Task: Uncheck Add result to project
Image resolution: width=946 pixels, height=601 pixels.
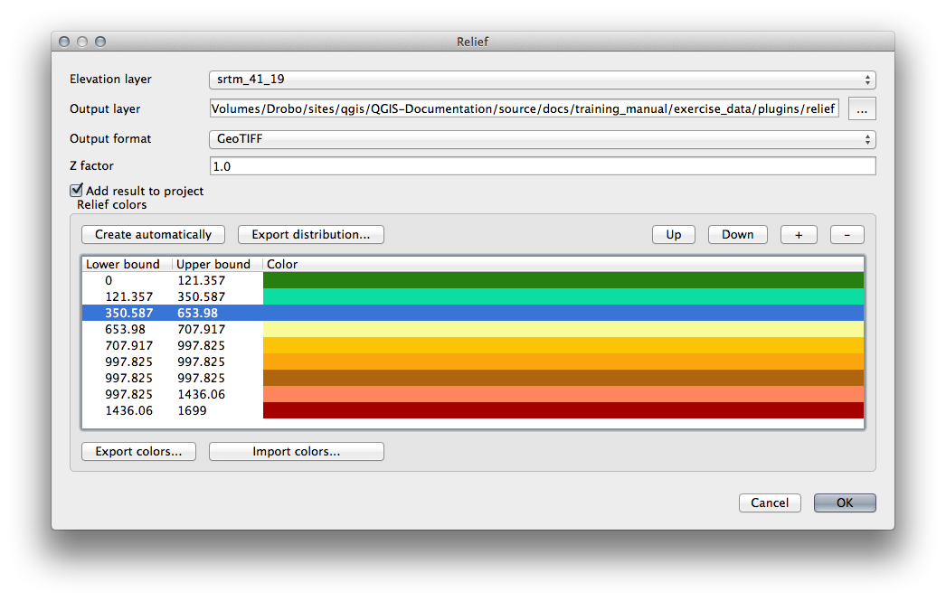Action: tap(76, 191)
